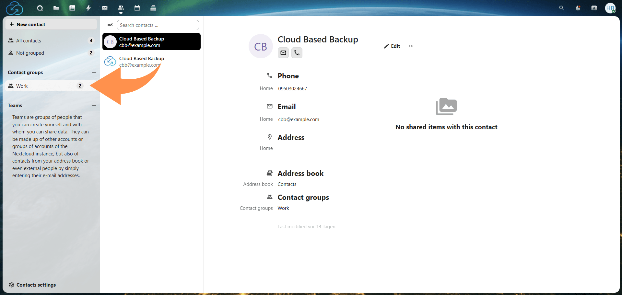Toggle the contact search magnifier in top bar
Screen dimensions: 622x295
point(561,8)
